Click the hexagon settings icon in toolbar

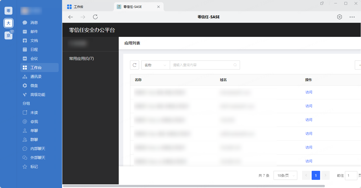340,17
